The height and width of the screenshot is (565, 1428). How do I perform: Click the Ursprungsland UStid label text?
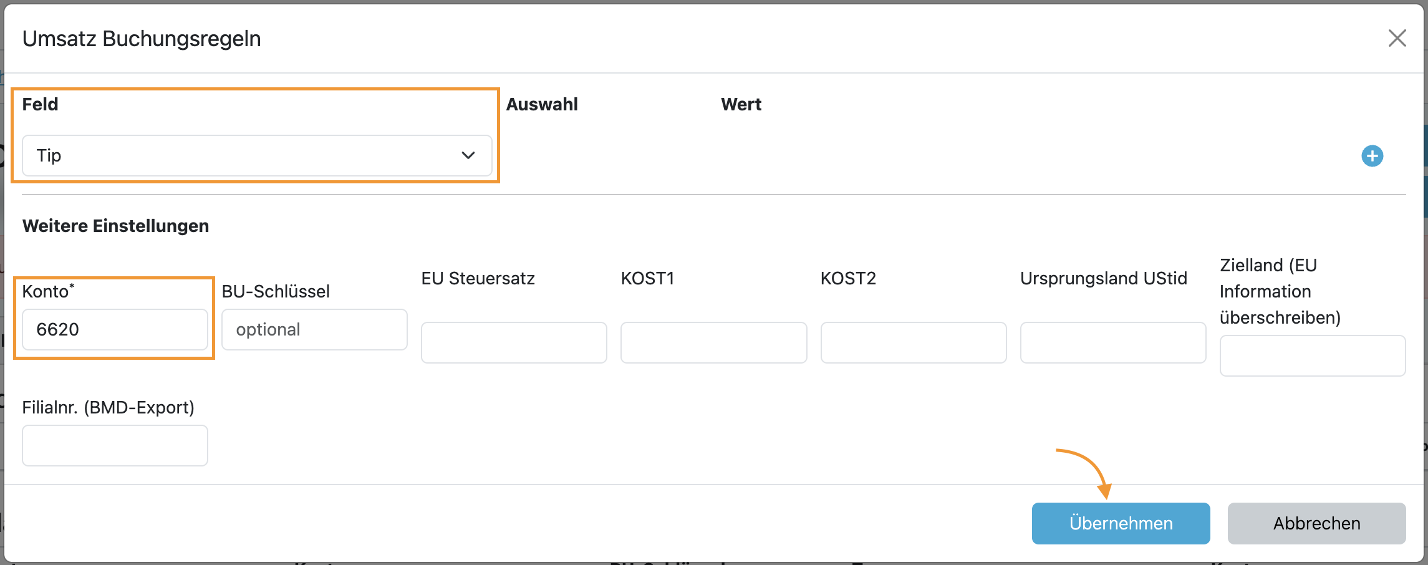tap(1103, 278)
